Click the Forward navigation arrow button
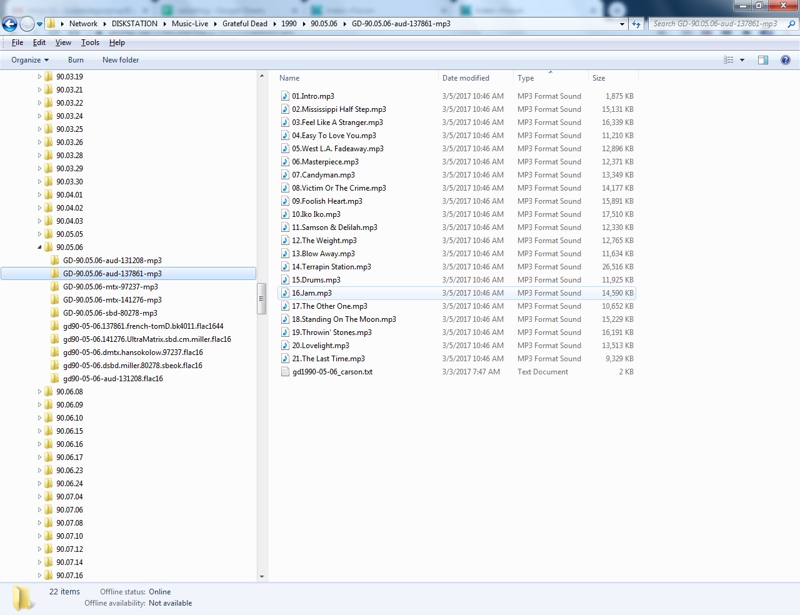The height and width of the screenshot is (615, 800). click(x=27, y=24)
